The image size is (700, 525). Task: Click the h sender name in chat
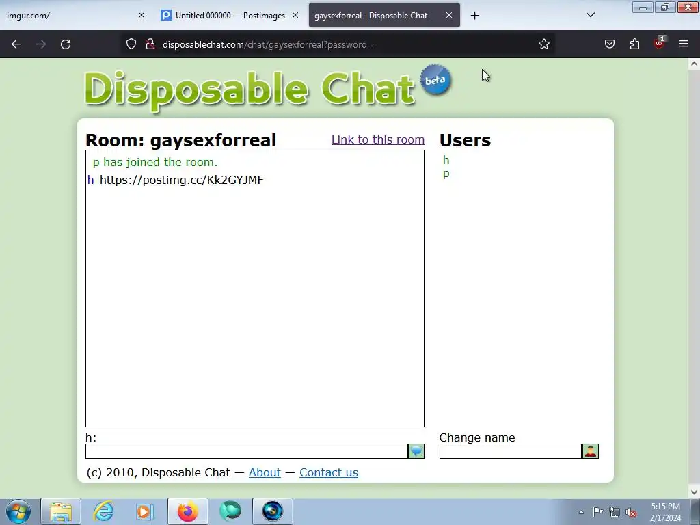click(91, 180)
